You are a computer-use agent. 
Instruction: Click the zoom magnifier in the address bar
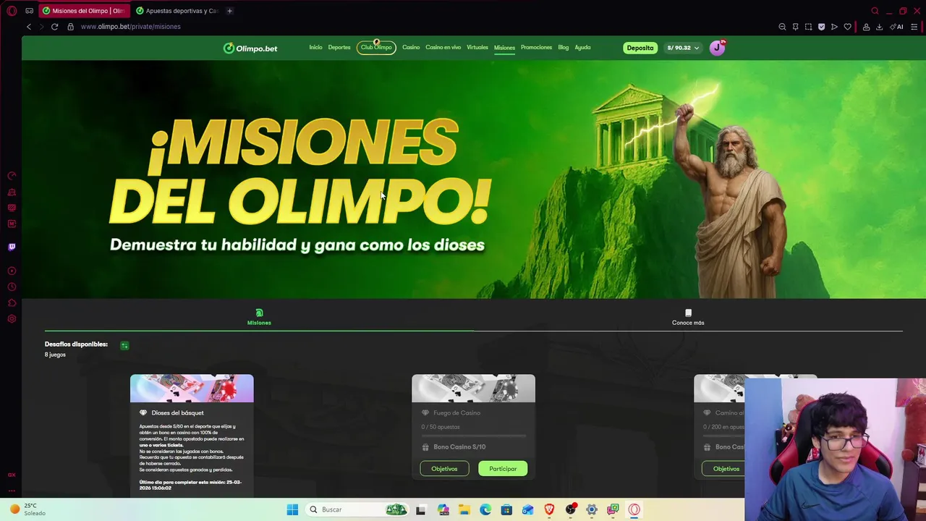pyautogui.click(x=782, y=27)
